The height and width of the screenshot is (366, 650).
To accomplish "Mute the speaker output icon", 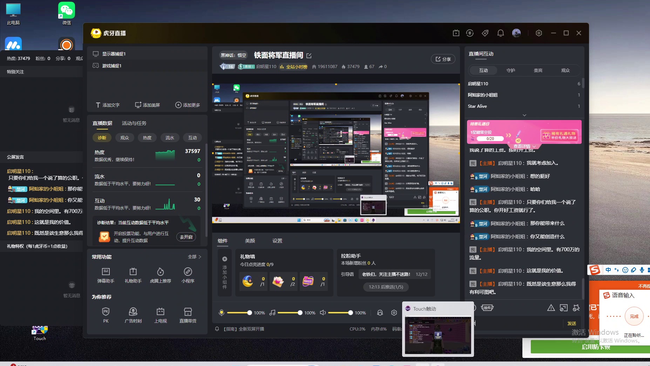I will coord(323,313).
